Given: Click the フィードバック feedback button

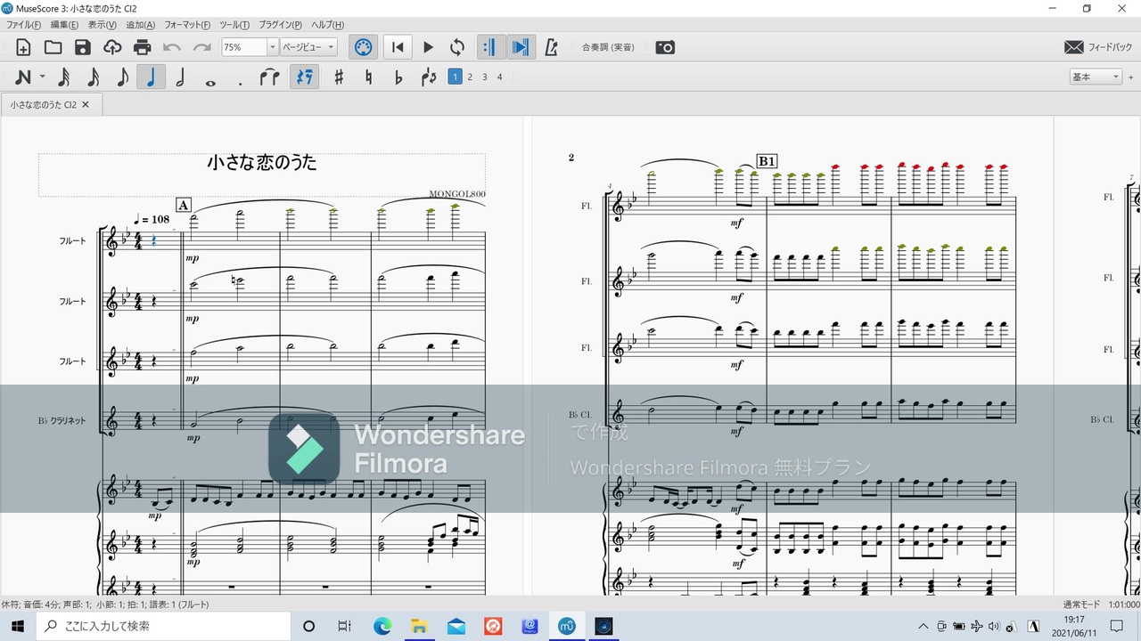Looking at the screenshot, I should (1098, 47).
